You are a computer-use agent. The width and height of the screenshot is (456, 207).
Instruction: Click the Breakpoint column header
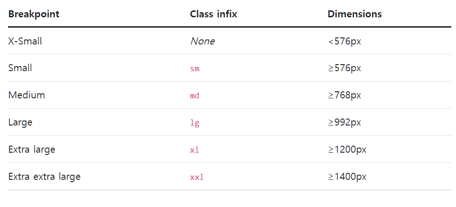click(34, 14)
